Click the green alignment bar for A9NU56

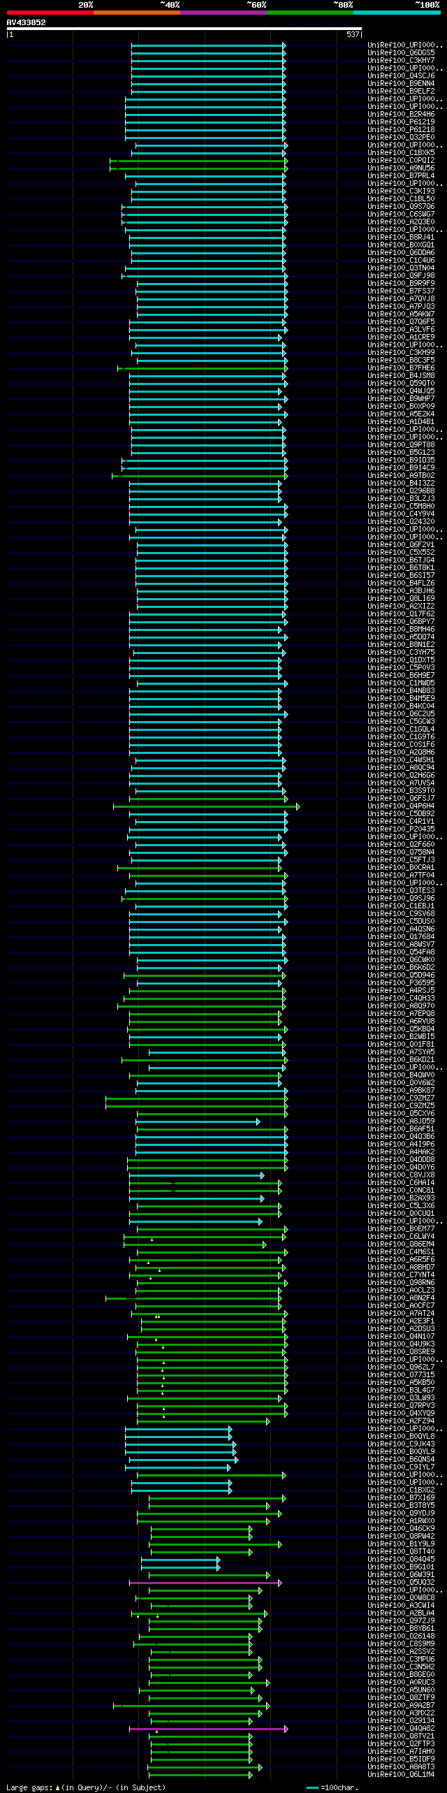point(199,168)
